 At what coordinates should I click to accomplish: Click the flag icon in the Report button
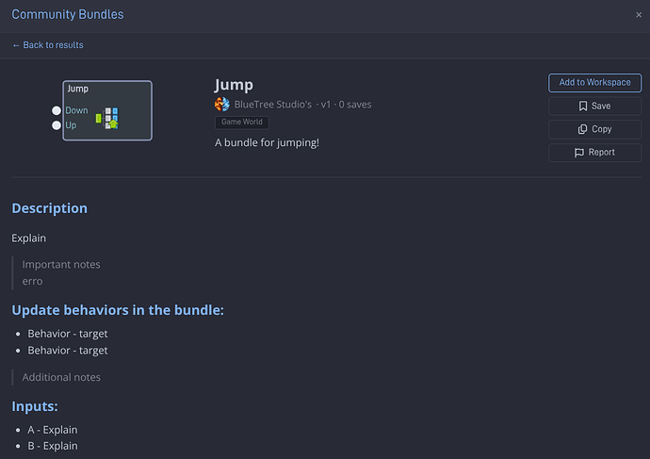click(x=579, y=153)
